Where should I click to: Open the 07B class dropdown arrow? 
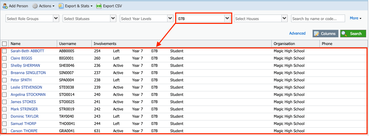point(227,18)
